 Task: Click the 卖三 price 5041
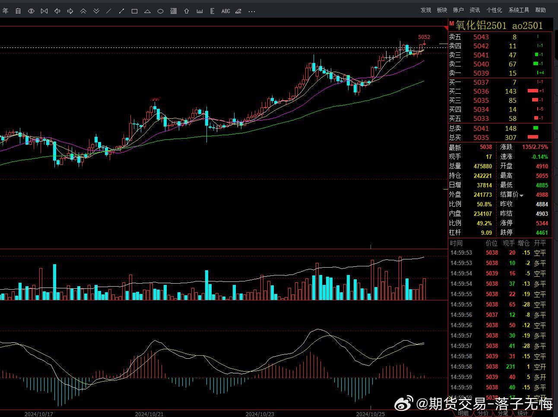point(481,55)
